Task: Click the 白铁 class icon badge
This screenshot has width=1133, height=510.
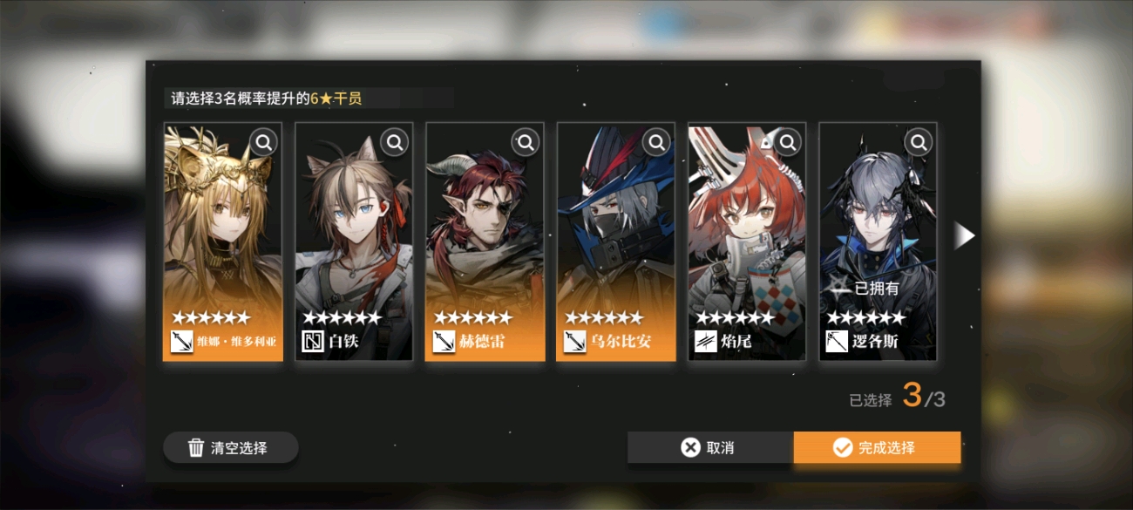Action: (313, 341)
